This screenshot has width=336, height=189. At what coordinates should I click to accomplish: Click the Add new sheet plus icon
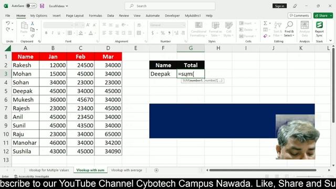(x=156, y=170)
